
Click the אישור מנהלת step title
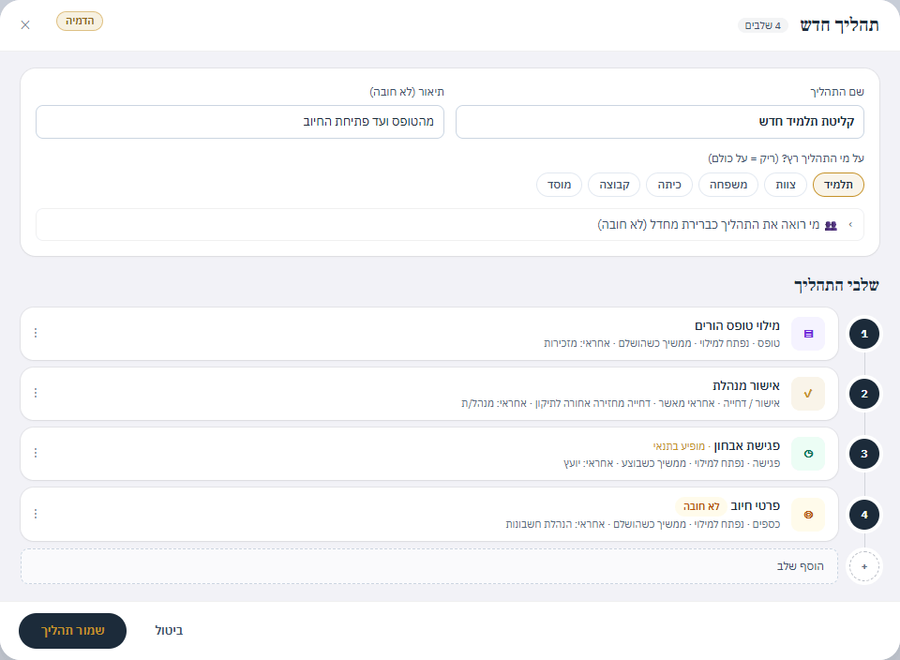coord(746,385)
